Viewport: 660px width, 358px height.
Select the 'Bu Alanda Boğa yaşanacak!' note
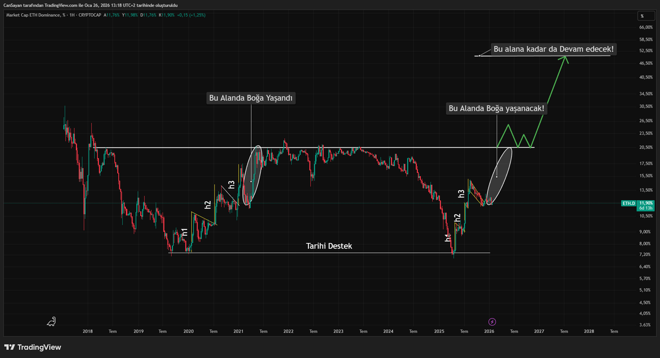pyautogui.click(x=497, y=109)
